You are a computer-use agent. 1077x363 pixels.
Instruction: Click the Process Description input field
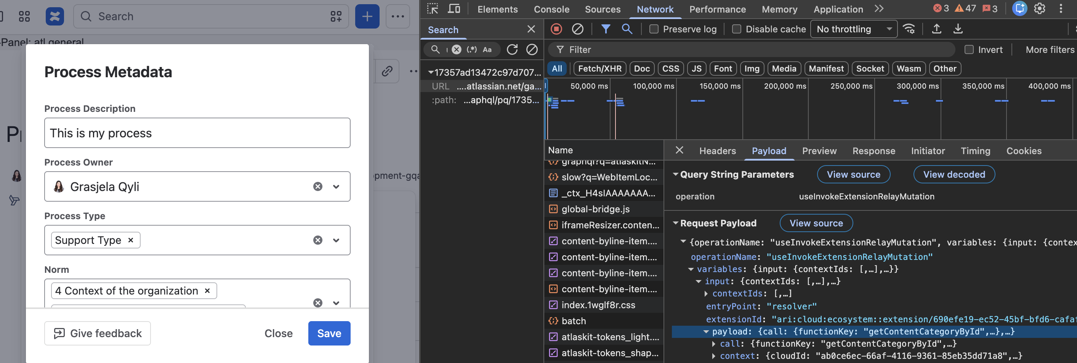tap(197, 133)
